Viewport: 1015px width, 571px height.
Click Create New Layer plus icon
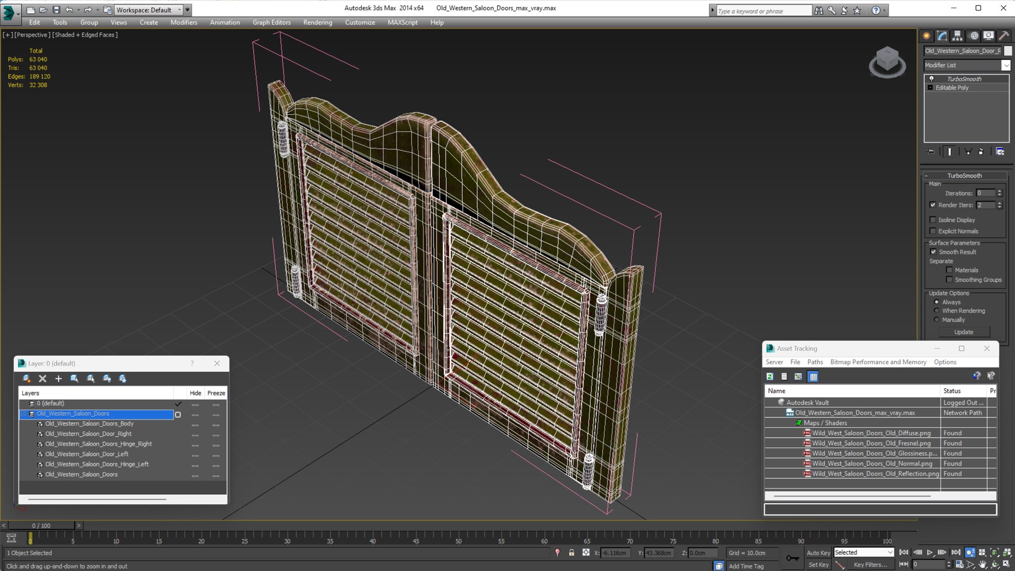58,379
